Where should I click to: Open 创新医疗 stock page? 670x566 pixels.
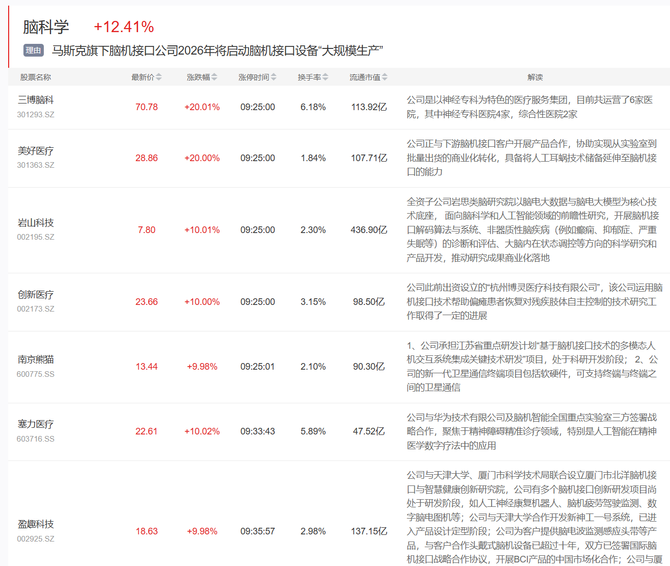pos(36,295)
